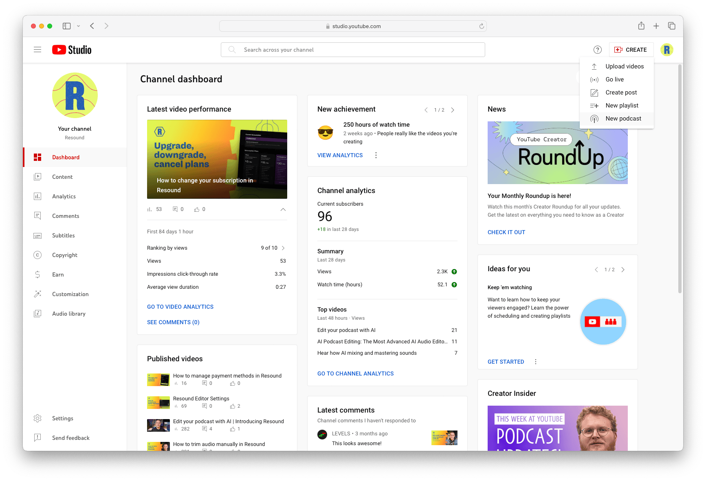
Task: Open Analytics from the sidebar
Action: coord(37,196)
